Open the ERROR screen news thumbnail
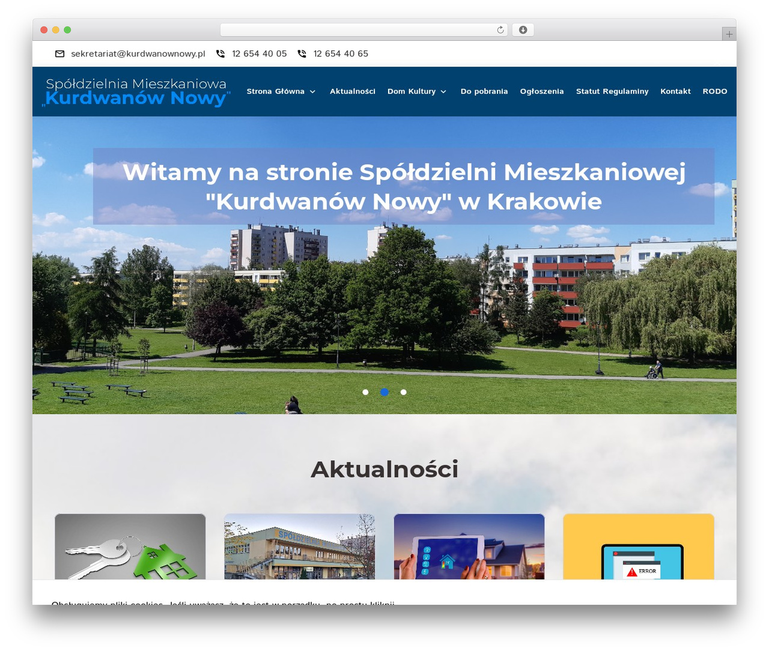The image size is (769, 651). tap(639, 547)
